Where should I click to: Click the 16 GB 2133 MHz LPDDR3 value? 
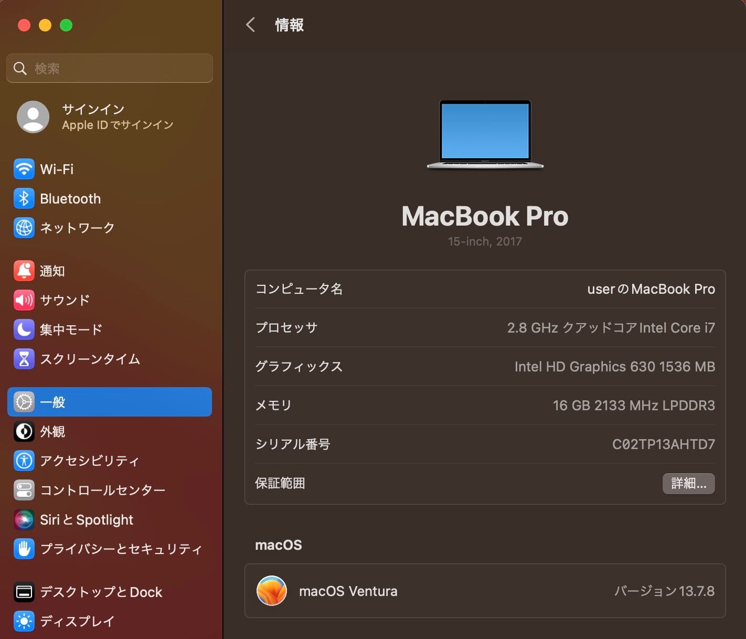(634, 406)
